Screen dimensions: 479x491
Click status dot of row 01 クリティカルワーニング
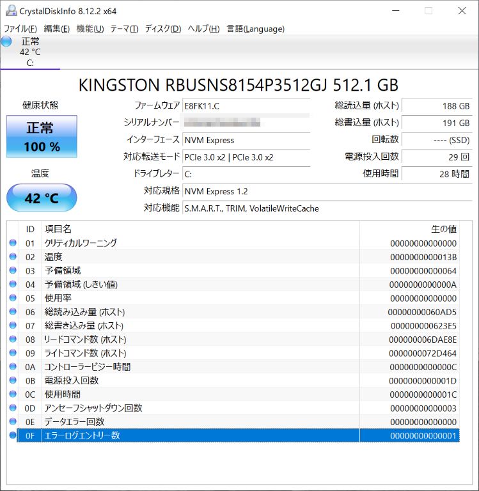13,243
